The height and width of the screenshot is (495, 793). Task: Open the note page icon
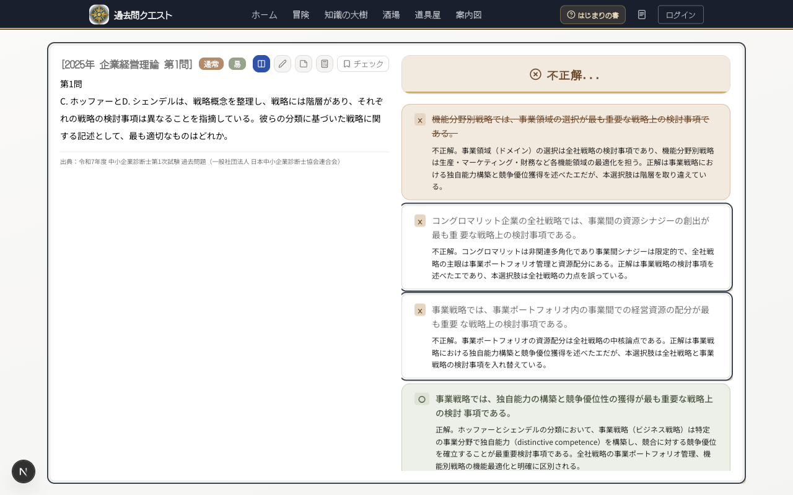pyautogui.click(x=304, y=64)
